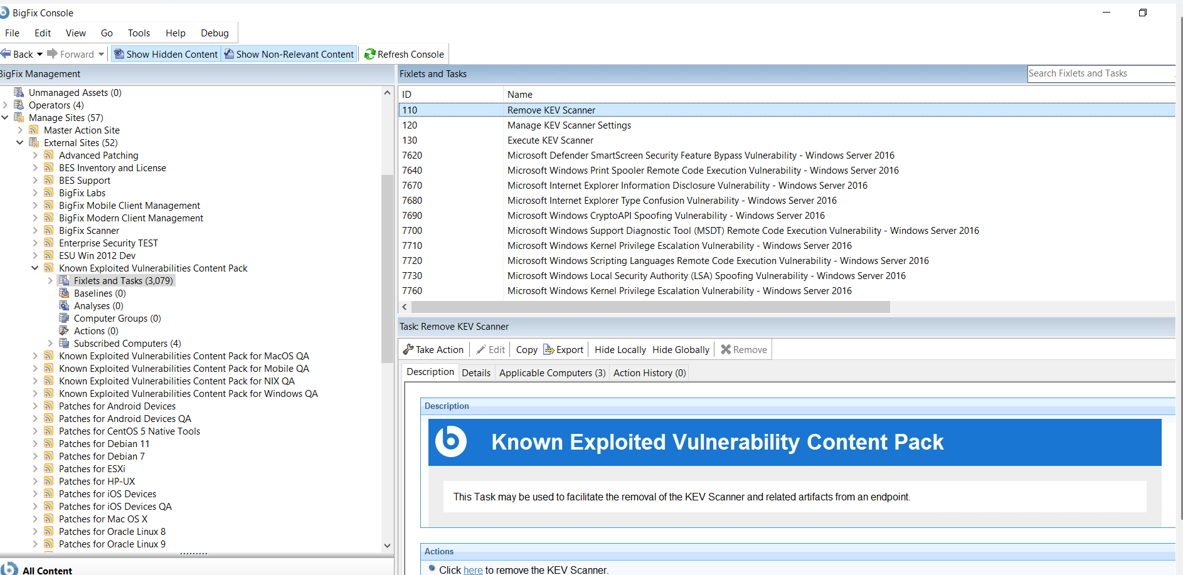Select the Patches for Debian 11 site
Viewport: 1183px width, 575px height.
click(x=104, y=444)
